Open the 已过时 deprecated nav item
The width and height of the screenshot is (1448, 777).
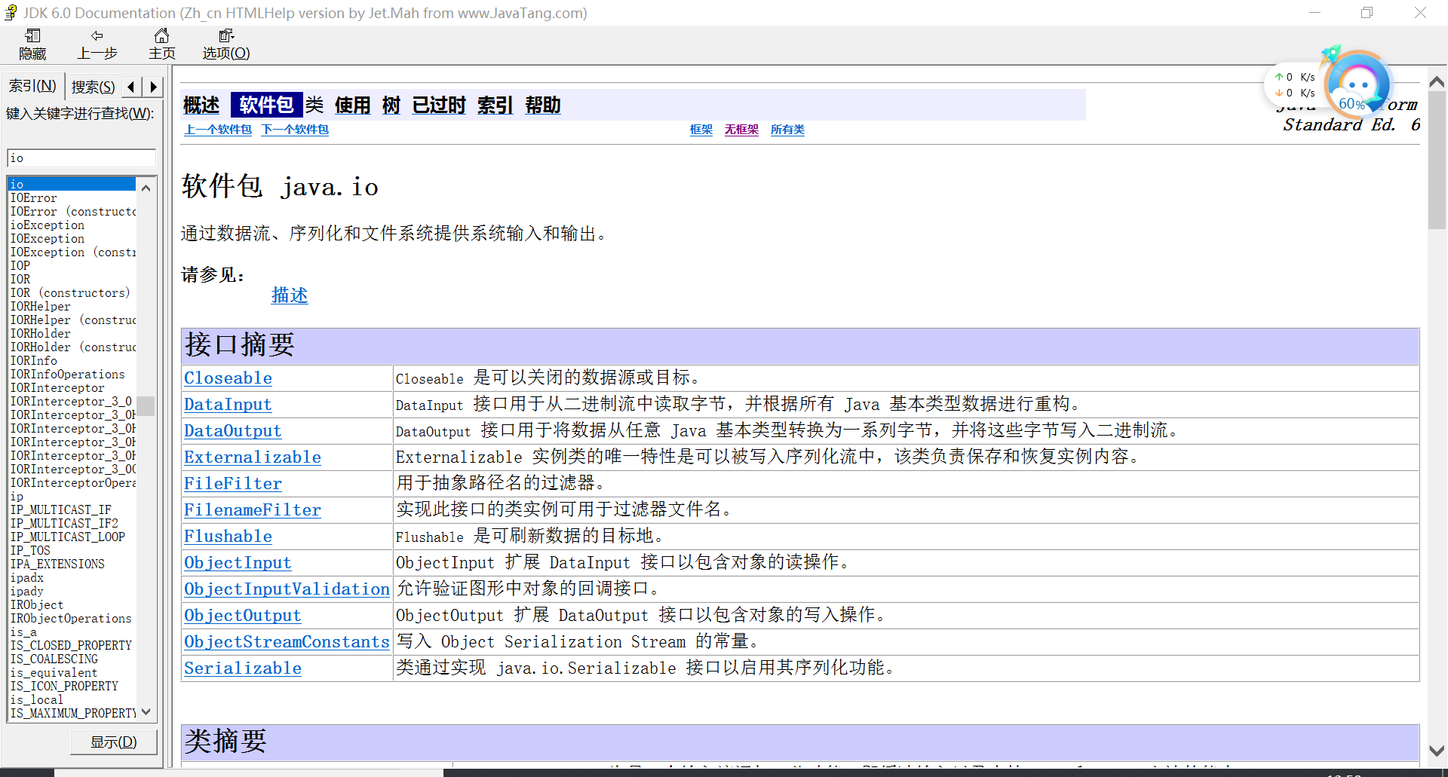(x=439, y=106)
